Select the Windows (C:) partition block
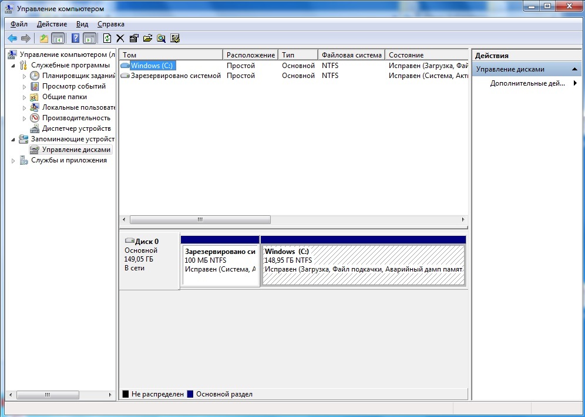This screenshot has width=585, height=417. 363,265
